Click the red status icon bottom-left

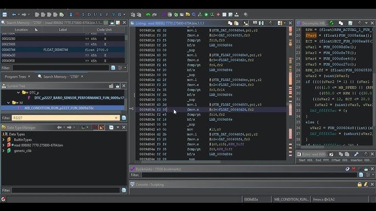click(3, 199)
